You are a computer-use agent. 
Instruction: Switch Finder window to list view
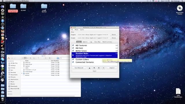tap(25, 58)
